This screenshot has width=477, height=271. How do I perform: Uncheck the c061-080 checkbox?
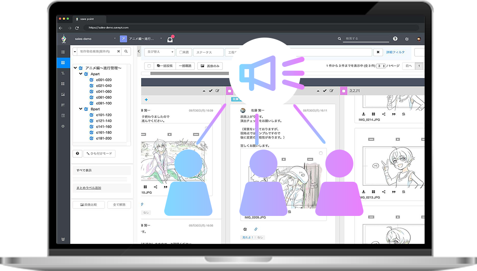coord(92,97)
